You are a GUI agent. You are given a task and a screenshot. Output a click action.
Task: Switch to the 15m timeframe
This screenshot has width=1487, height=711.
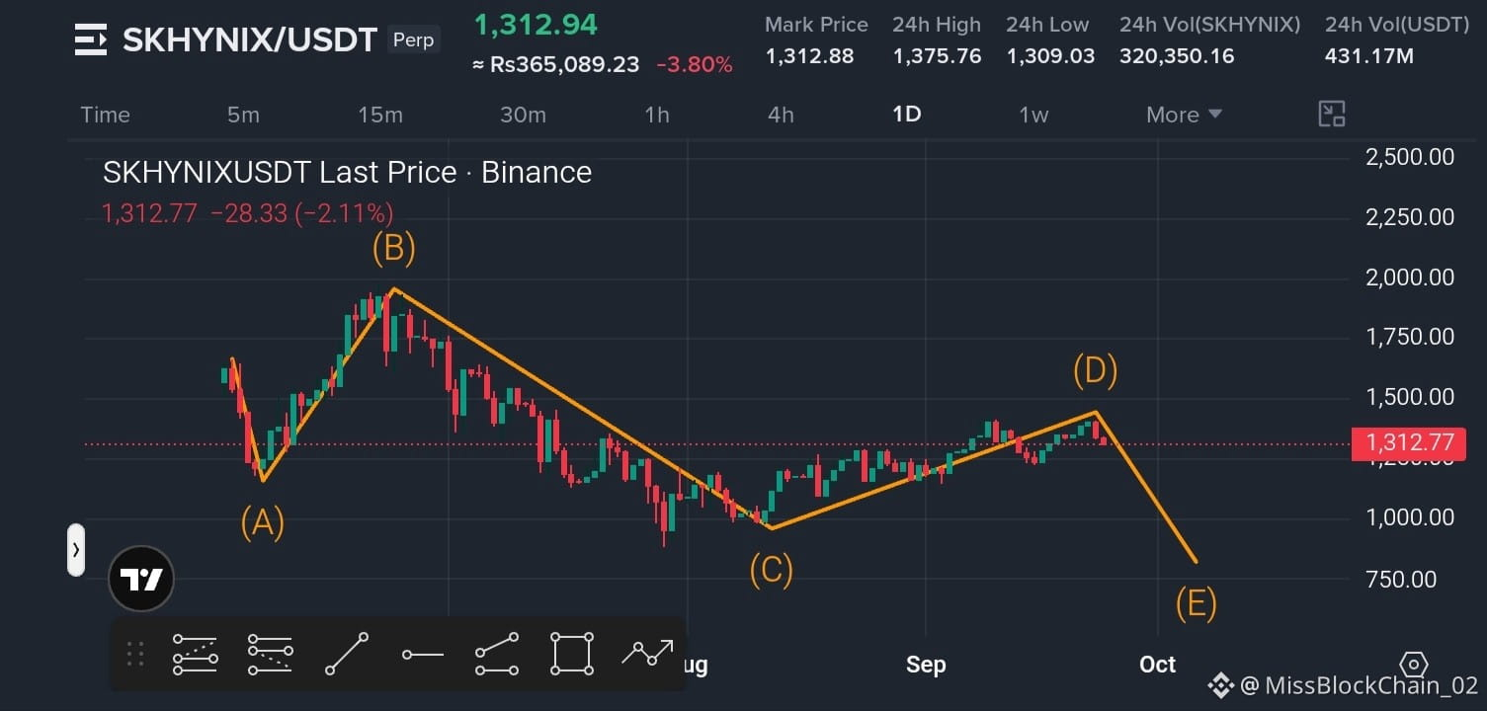(x=380, y=115)
